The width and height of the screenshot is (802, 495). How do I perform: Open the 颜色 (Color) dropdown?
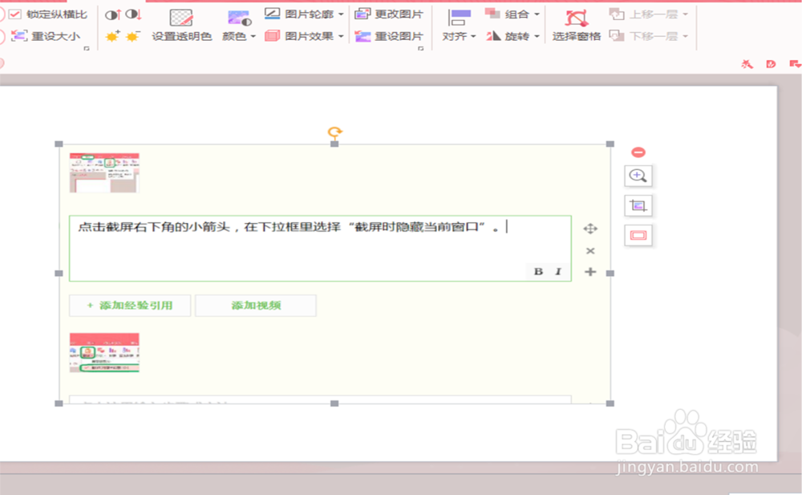click(x=235, y=36)
